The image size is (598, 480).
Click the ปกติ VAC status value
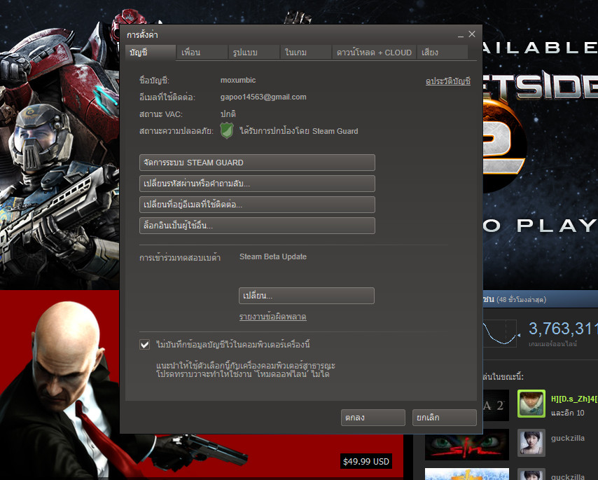click(x=228, y=114)
